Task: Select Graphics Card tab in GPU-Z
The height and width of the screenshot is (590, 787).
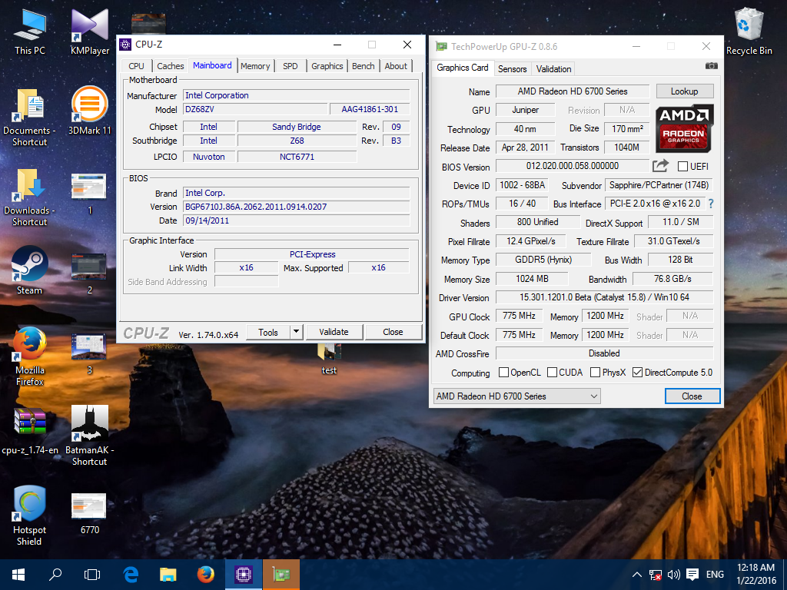Action: pos(462,68)
